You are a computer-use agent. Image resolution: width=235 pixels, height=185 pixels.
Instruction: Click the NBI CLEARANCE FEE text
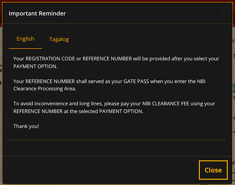(x=166, y=104)
